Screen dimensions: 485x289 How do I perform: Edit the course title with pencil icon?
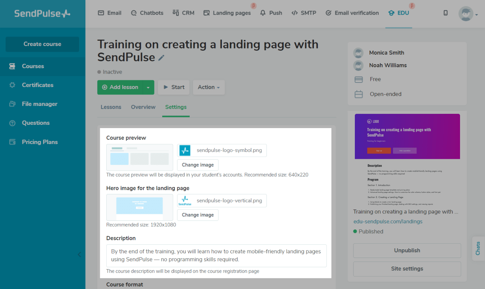tap(162, 58)
